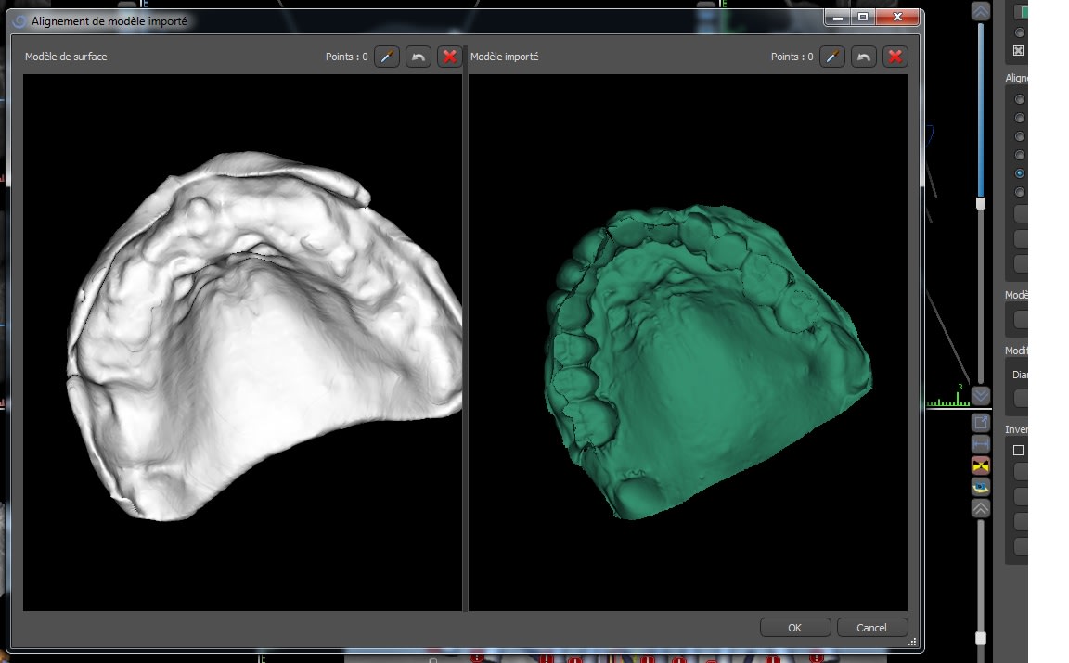Click the up chevron below the eye icon

pyautogui.click(x=981, y=508)
